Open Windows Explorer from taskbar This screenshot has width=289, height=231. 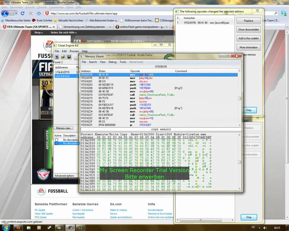point(29,228)
